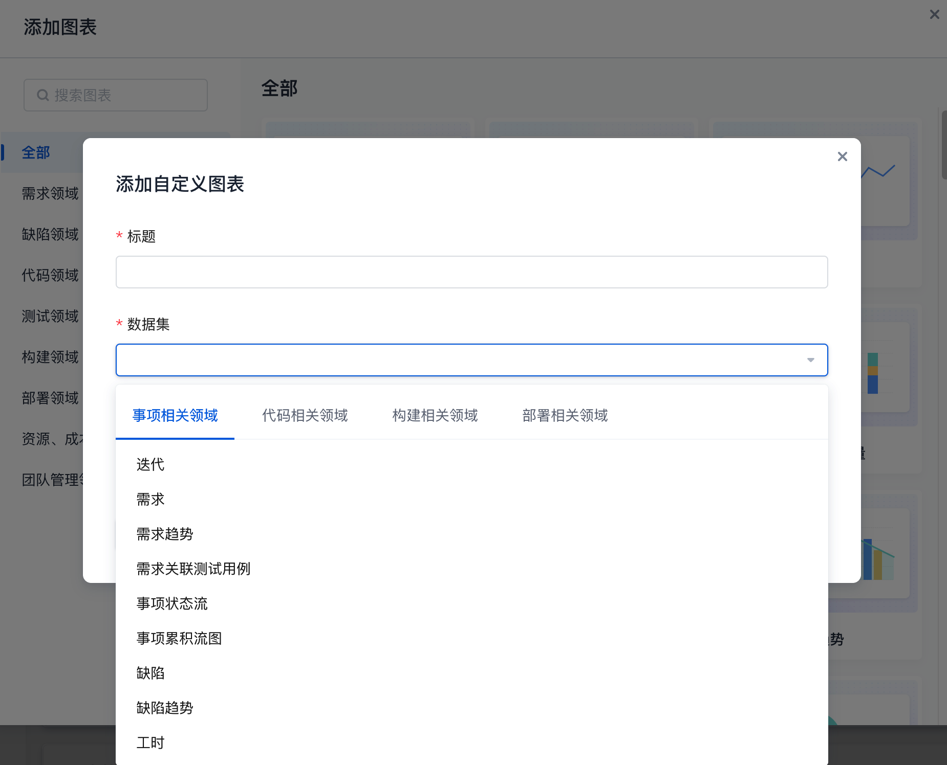
Task: Close the 添加自定义图表 dialog
Action: click(842, 156)
